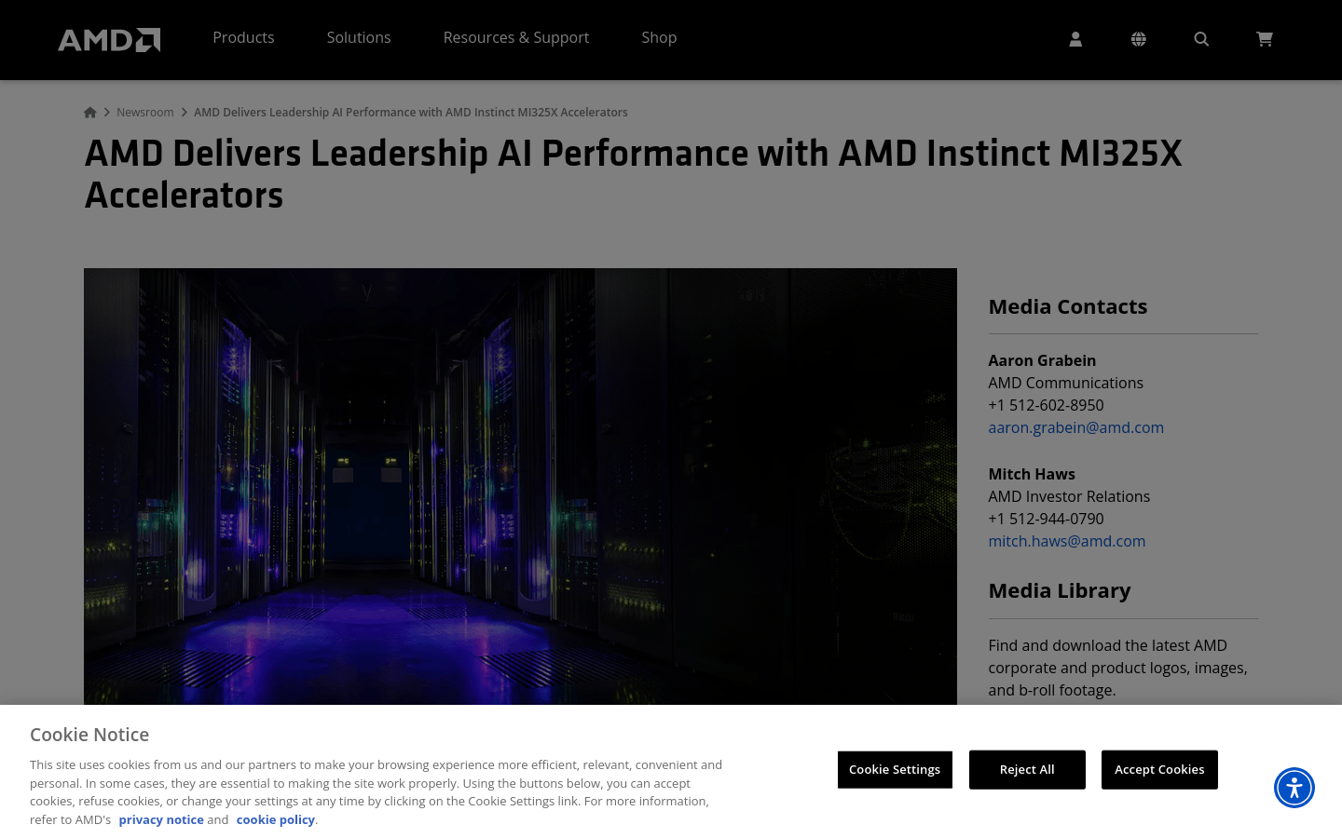1342x838 pixels.
Task: Expand the Resources & Support menu
Action: click(516, 37)
